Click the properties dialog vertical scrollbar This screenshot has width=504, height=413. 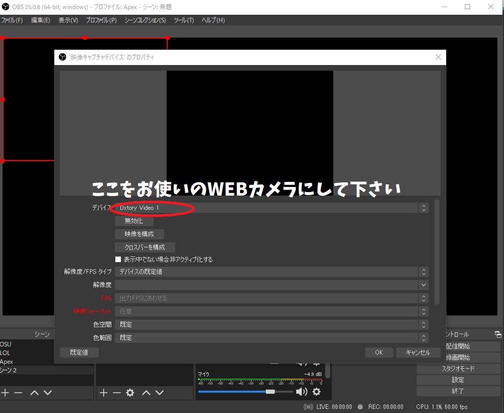[x=436, y=252]
